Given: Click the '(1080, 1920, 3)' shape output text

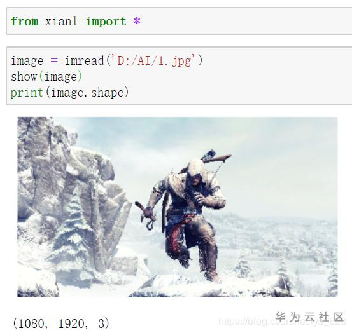Looking at the screenshot, I should coord(61,323).
